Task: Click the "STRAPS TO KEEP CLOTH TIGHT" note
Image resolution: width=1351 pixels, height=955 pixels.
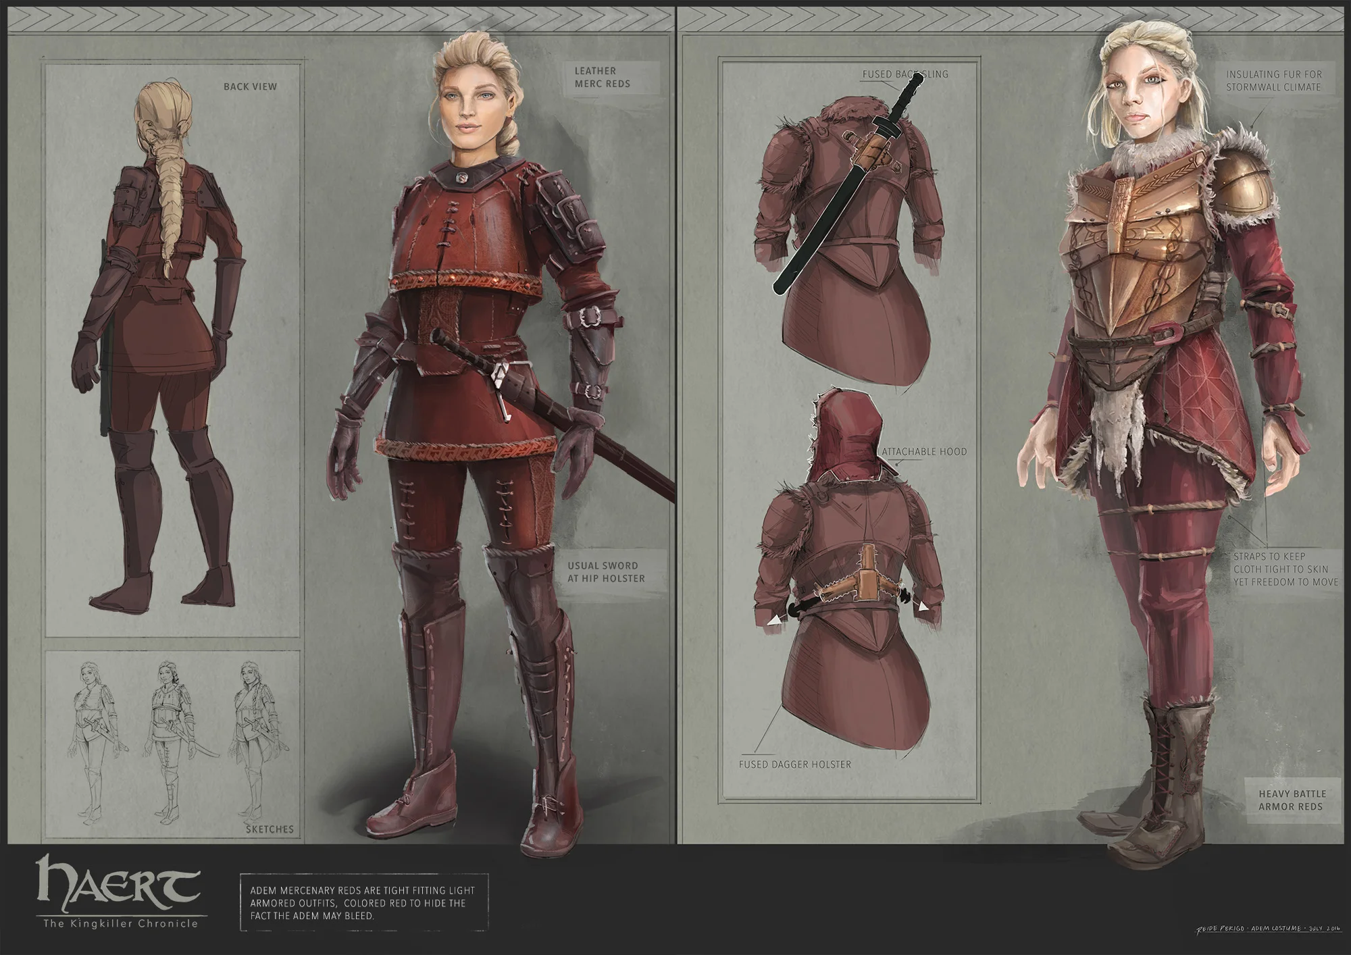Action: tap(1285, 569)
